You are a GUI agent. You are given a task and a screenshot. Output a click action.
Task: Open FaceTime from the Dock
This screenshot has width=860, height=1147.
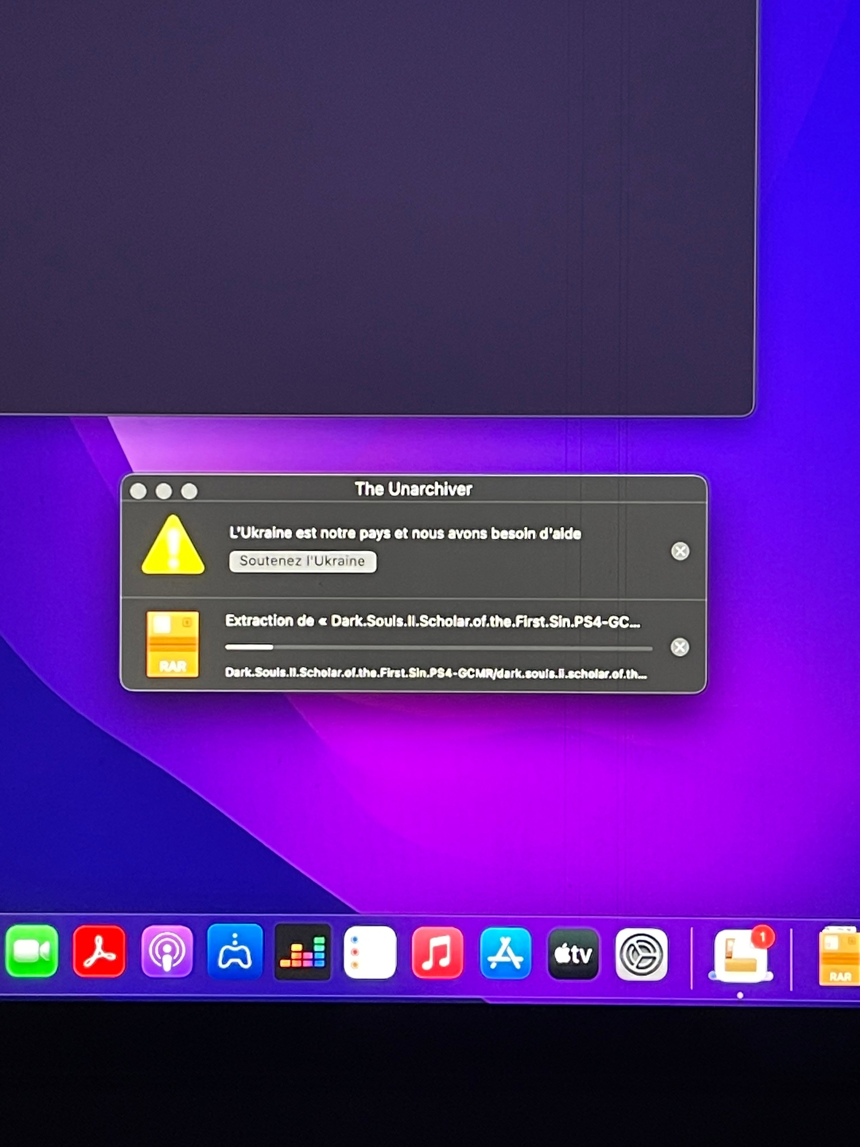[32, 951]
